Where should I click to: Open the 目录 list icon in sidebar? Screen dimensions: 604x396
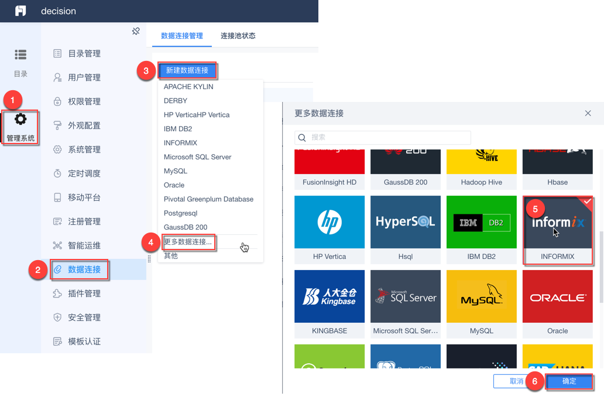(20, 54)
